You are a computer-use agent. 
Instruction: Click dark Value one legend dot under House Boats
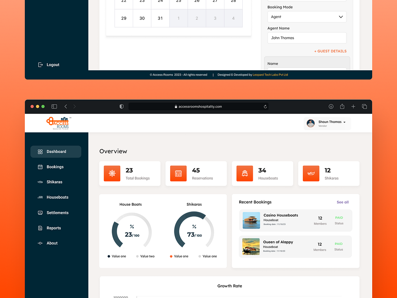tap(109, 256)
